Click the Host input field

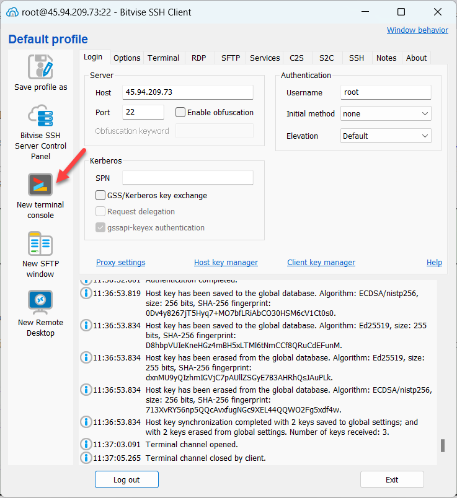[188, 92]
